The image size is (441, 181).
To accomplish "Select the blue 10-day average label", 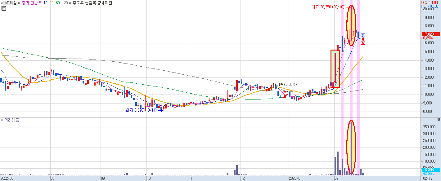I will click(x=45, y=3).
